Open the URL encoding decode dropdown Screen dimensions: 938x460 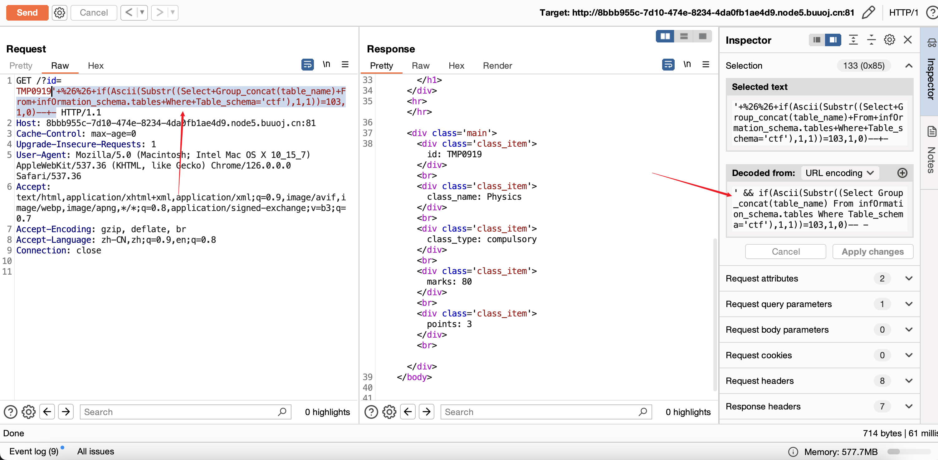tap(840, 173)
